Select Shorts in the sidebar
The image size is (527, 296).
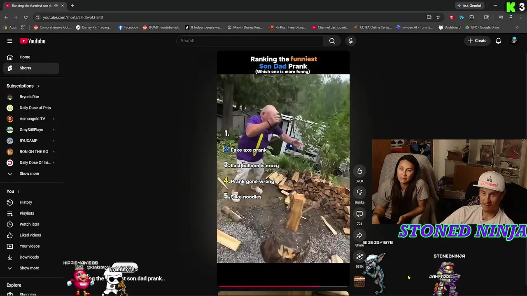(31, 68)
